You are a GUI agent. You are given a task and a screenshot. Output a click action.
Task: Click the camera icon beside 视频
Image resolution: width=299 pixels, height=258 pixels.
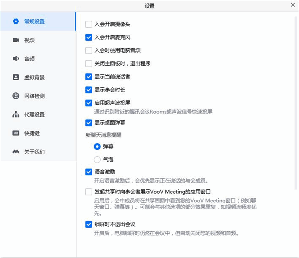click(x=16, y=40)
